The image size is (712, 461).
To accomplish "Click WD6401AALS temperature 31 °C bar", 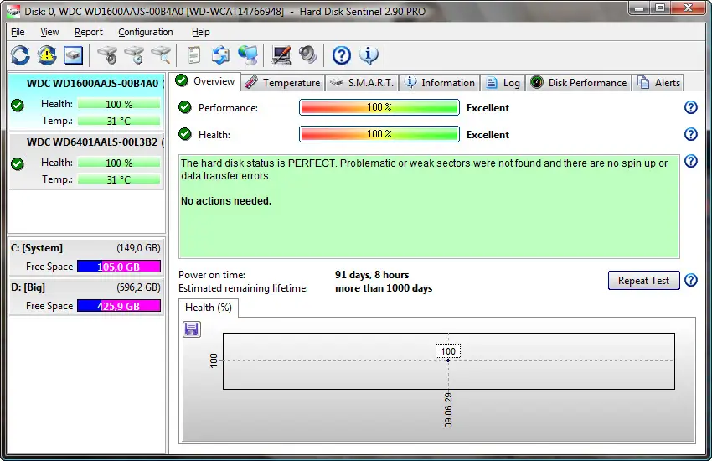I will tap(119, 180).
